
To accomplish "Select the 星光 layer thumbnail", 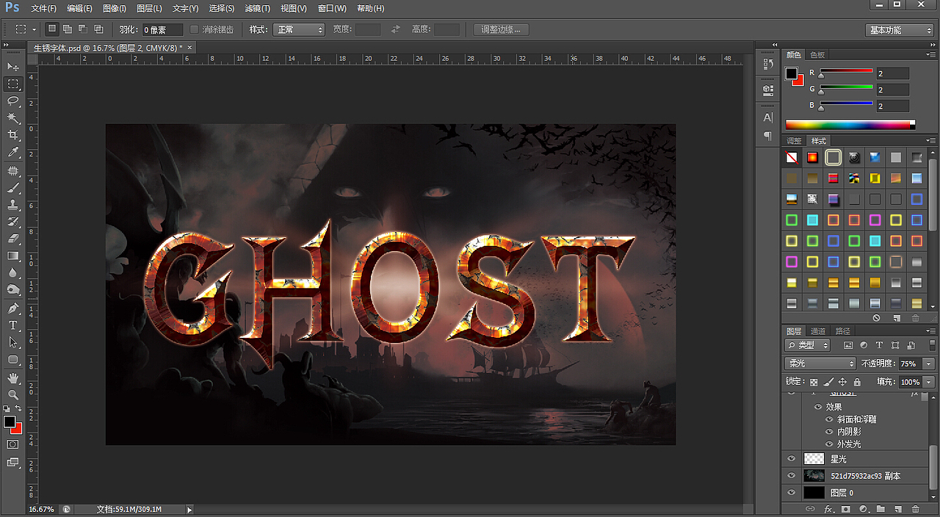I will click(x=814, y=458).
